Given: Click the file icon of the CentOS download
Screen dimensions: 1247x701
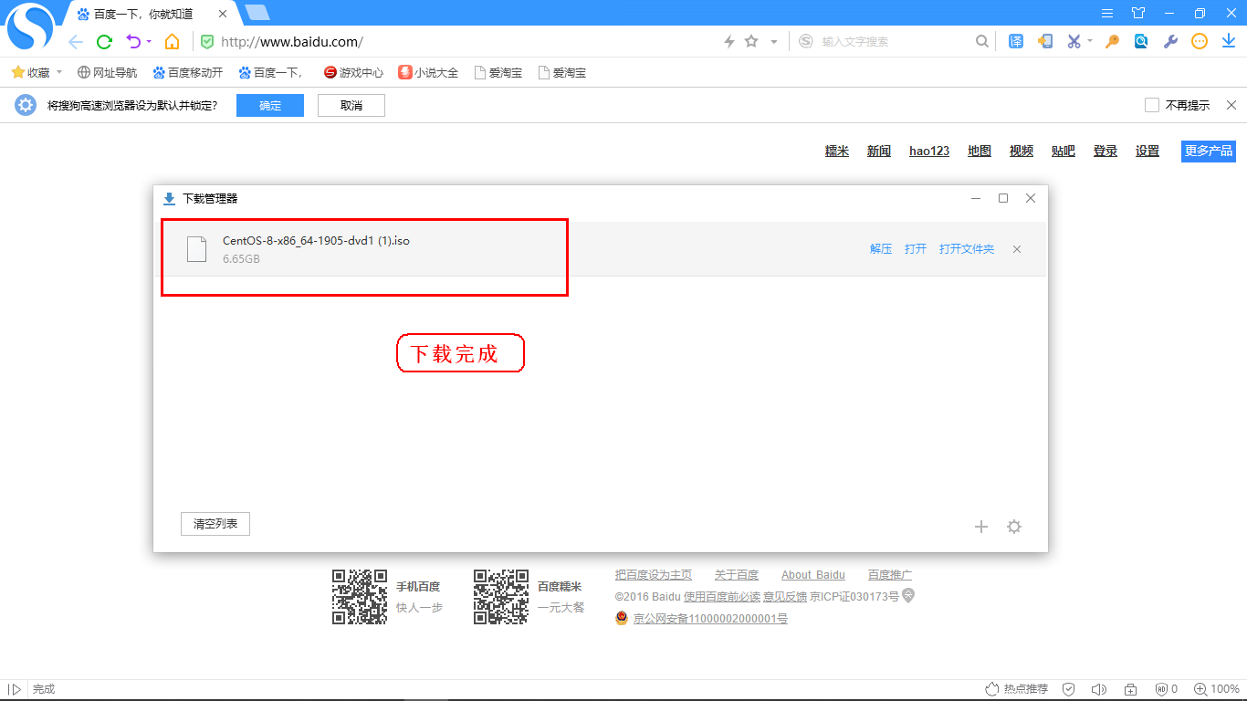Looking at the screenshot, I should click(196, 249).
